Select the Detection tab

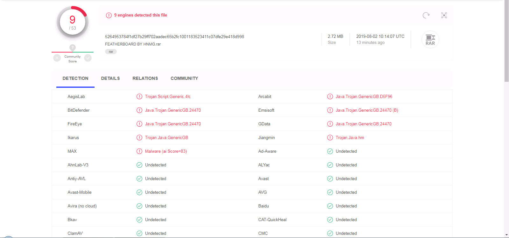[x=75, y=79]
